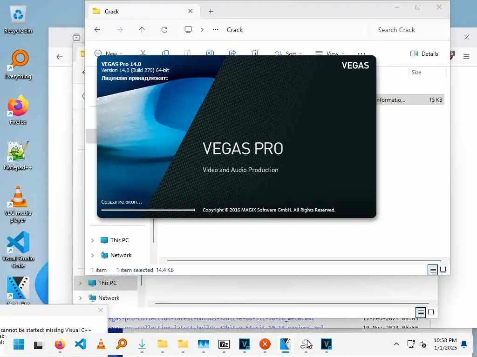Click the red X app taskbar icon
The image size is (477, 357).
[x=265, y=344]
